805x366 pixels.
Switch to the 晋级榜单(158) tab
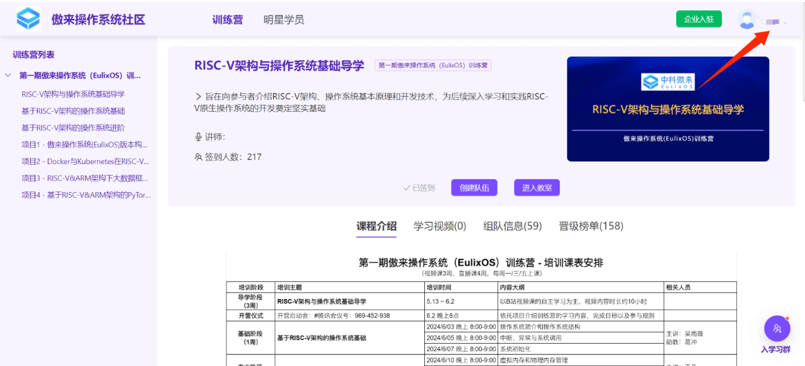coord(591,226)
